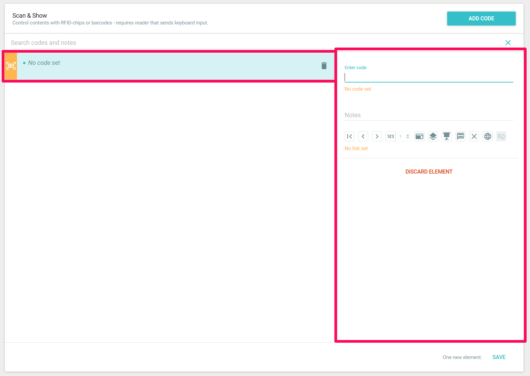530x376 pixels.
Task: Delete the 'No code set' entry via trash
Action: tap(324, 66)
